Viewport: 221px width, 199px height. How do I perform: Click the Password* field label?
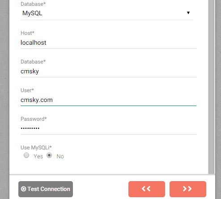pos(34,119)
